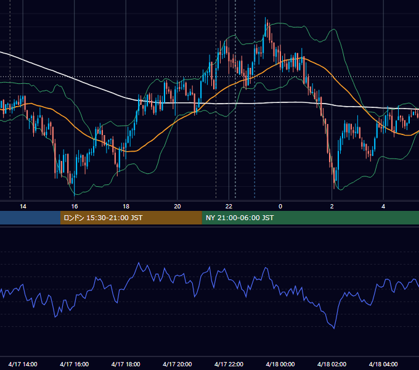Click the 4/17 18:00 time label
419x370 pixels.
[x=126, y=364]
